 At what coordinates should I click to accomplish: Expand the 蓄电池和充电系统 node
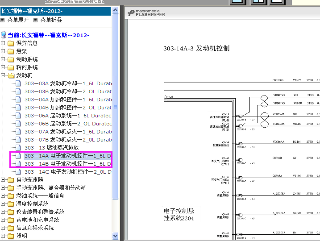click(x=3, y=220)
